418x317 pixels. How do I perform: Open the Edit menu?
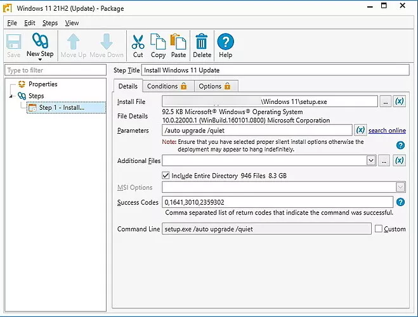coord(30,23)
